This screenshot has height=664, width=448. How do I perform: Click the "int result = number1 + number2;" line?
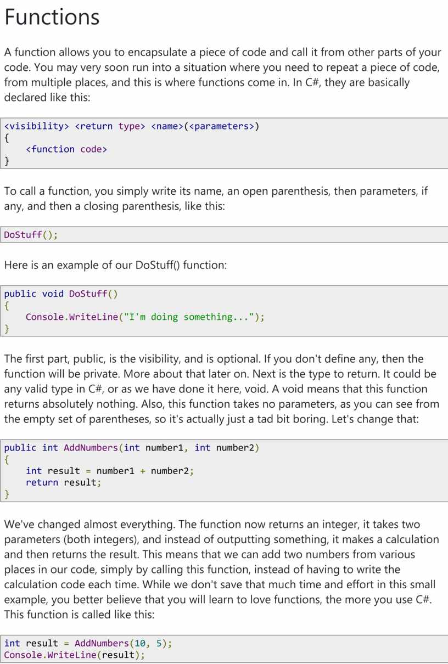click(109, 471)
